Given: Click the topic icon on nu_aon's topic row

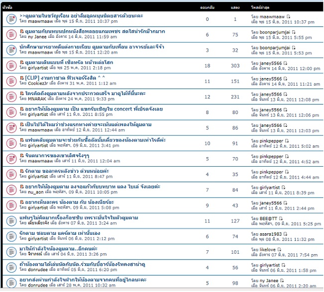Looking at the screenshot, I should (11, 190).
